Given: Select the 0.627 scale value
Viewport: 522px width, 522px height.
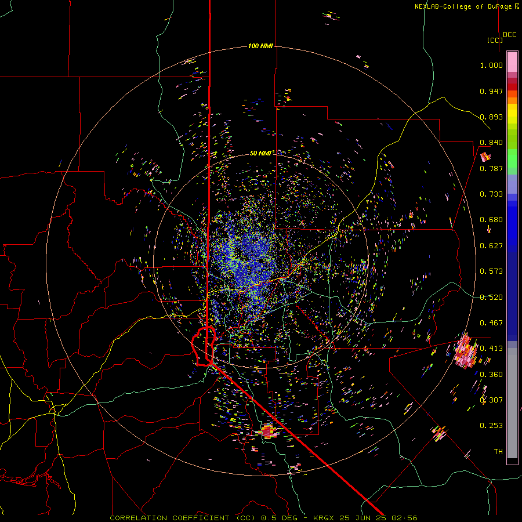Looking at the screenshot, I should click(x=491, y=246).
